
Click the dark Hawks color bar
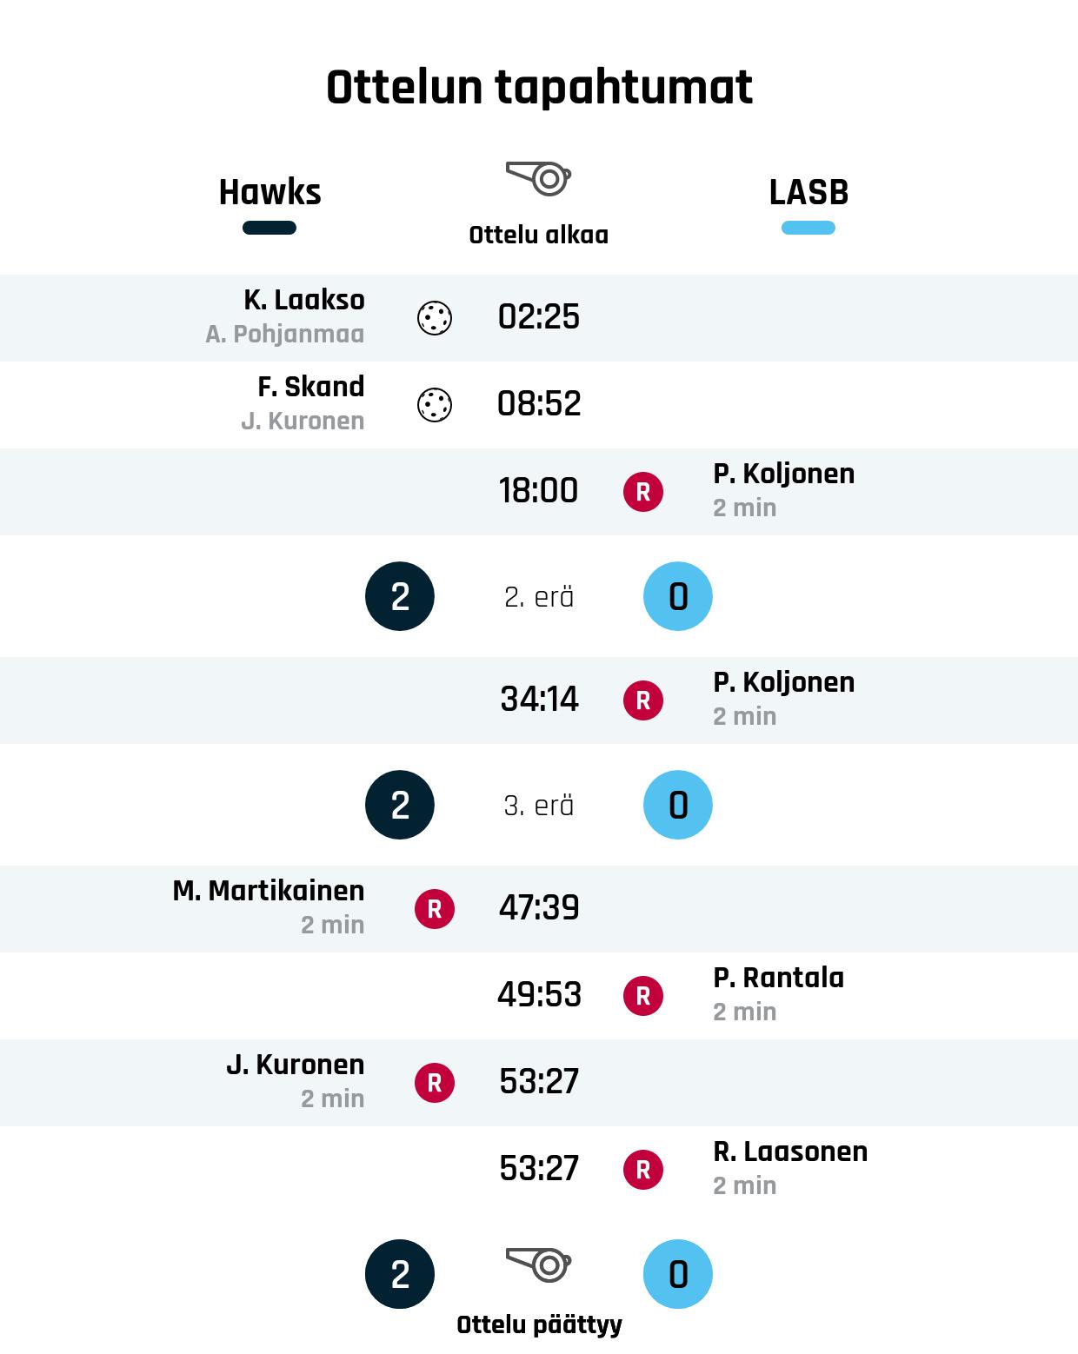tap(269, 228)
